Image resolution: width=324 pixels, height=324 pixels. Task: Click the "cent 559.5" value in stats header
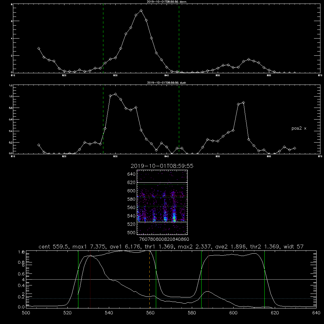(53, 247)
